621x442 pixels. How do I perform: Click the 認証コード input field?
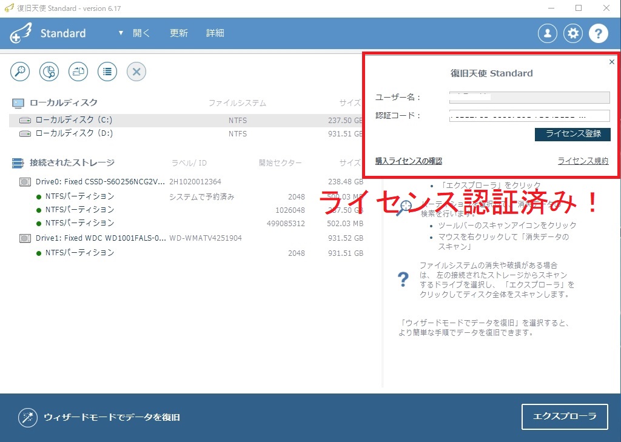click(x=529, y=116)
